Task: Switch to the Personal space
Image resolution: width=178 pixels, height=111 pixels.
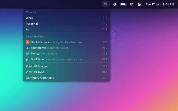Action: [32, 24]
